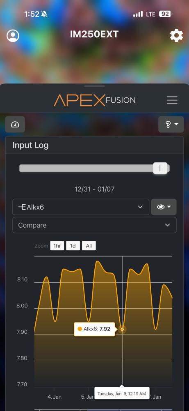Tap the battery indicator in status bar

coord(166,14)
